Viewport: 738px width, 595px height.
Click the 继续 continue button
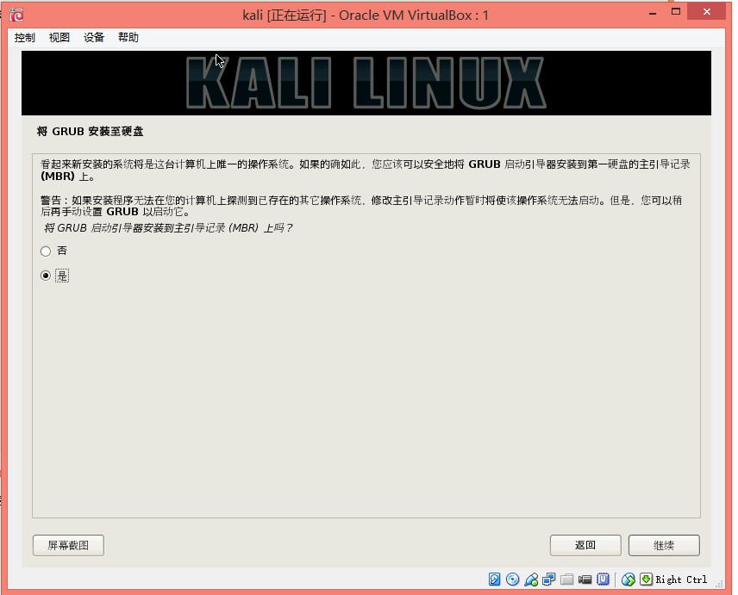[664, 545]
